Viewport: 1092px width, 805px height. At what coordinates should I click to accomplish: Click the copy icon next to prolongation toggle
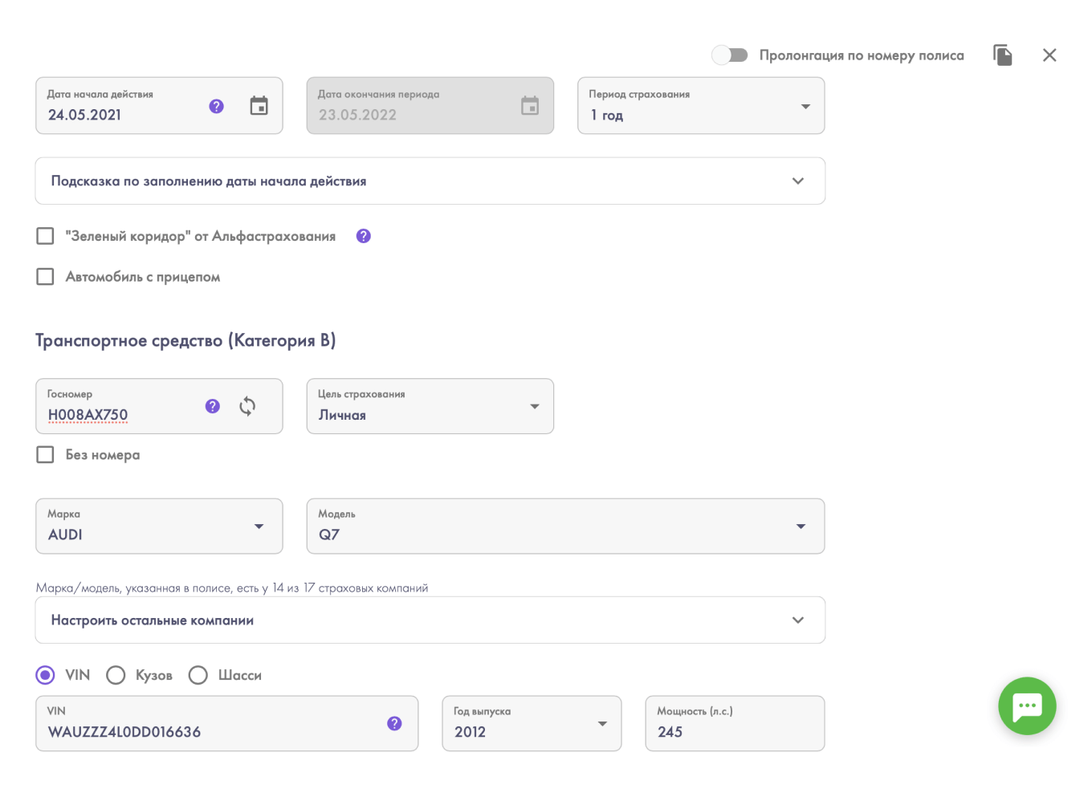click(x=1002, y=55)
